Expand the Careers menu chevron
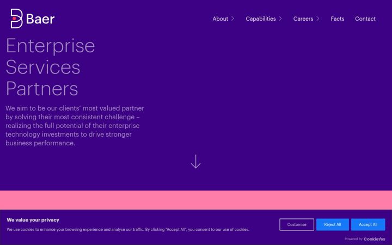The image size is (392, 245). click(318, 19)
